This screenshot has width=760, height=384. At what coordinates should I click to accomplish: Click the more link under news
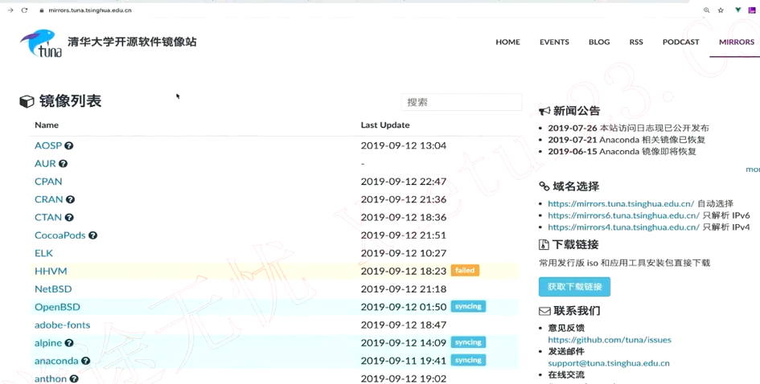click(x=753, y=170)
